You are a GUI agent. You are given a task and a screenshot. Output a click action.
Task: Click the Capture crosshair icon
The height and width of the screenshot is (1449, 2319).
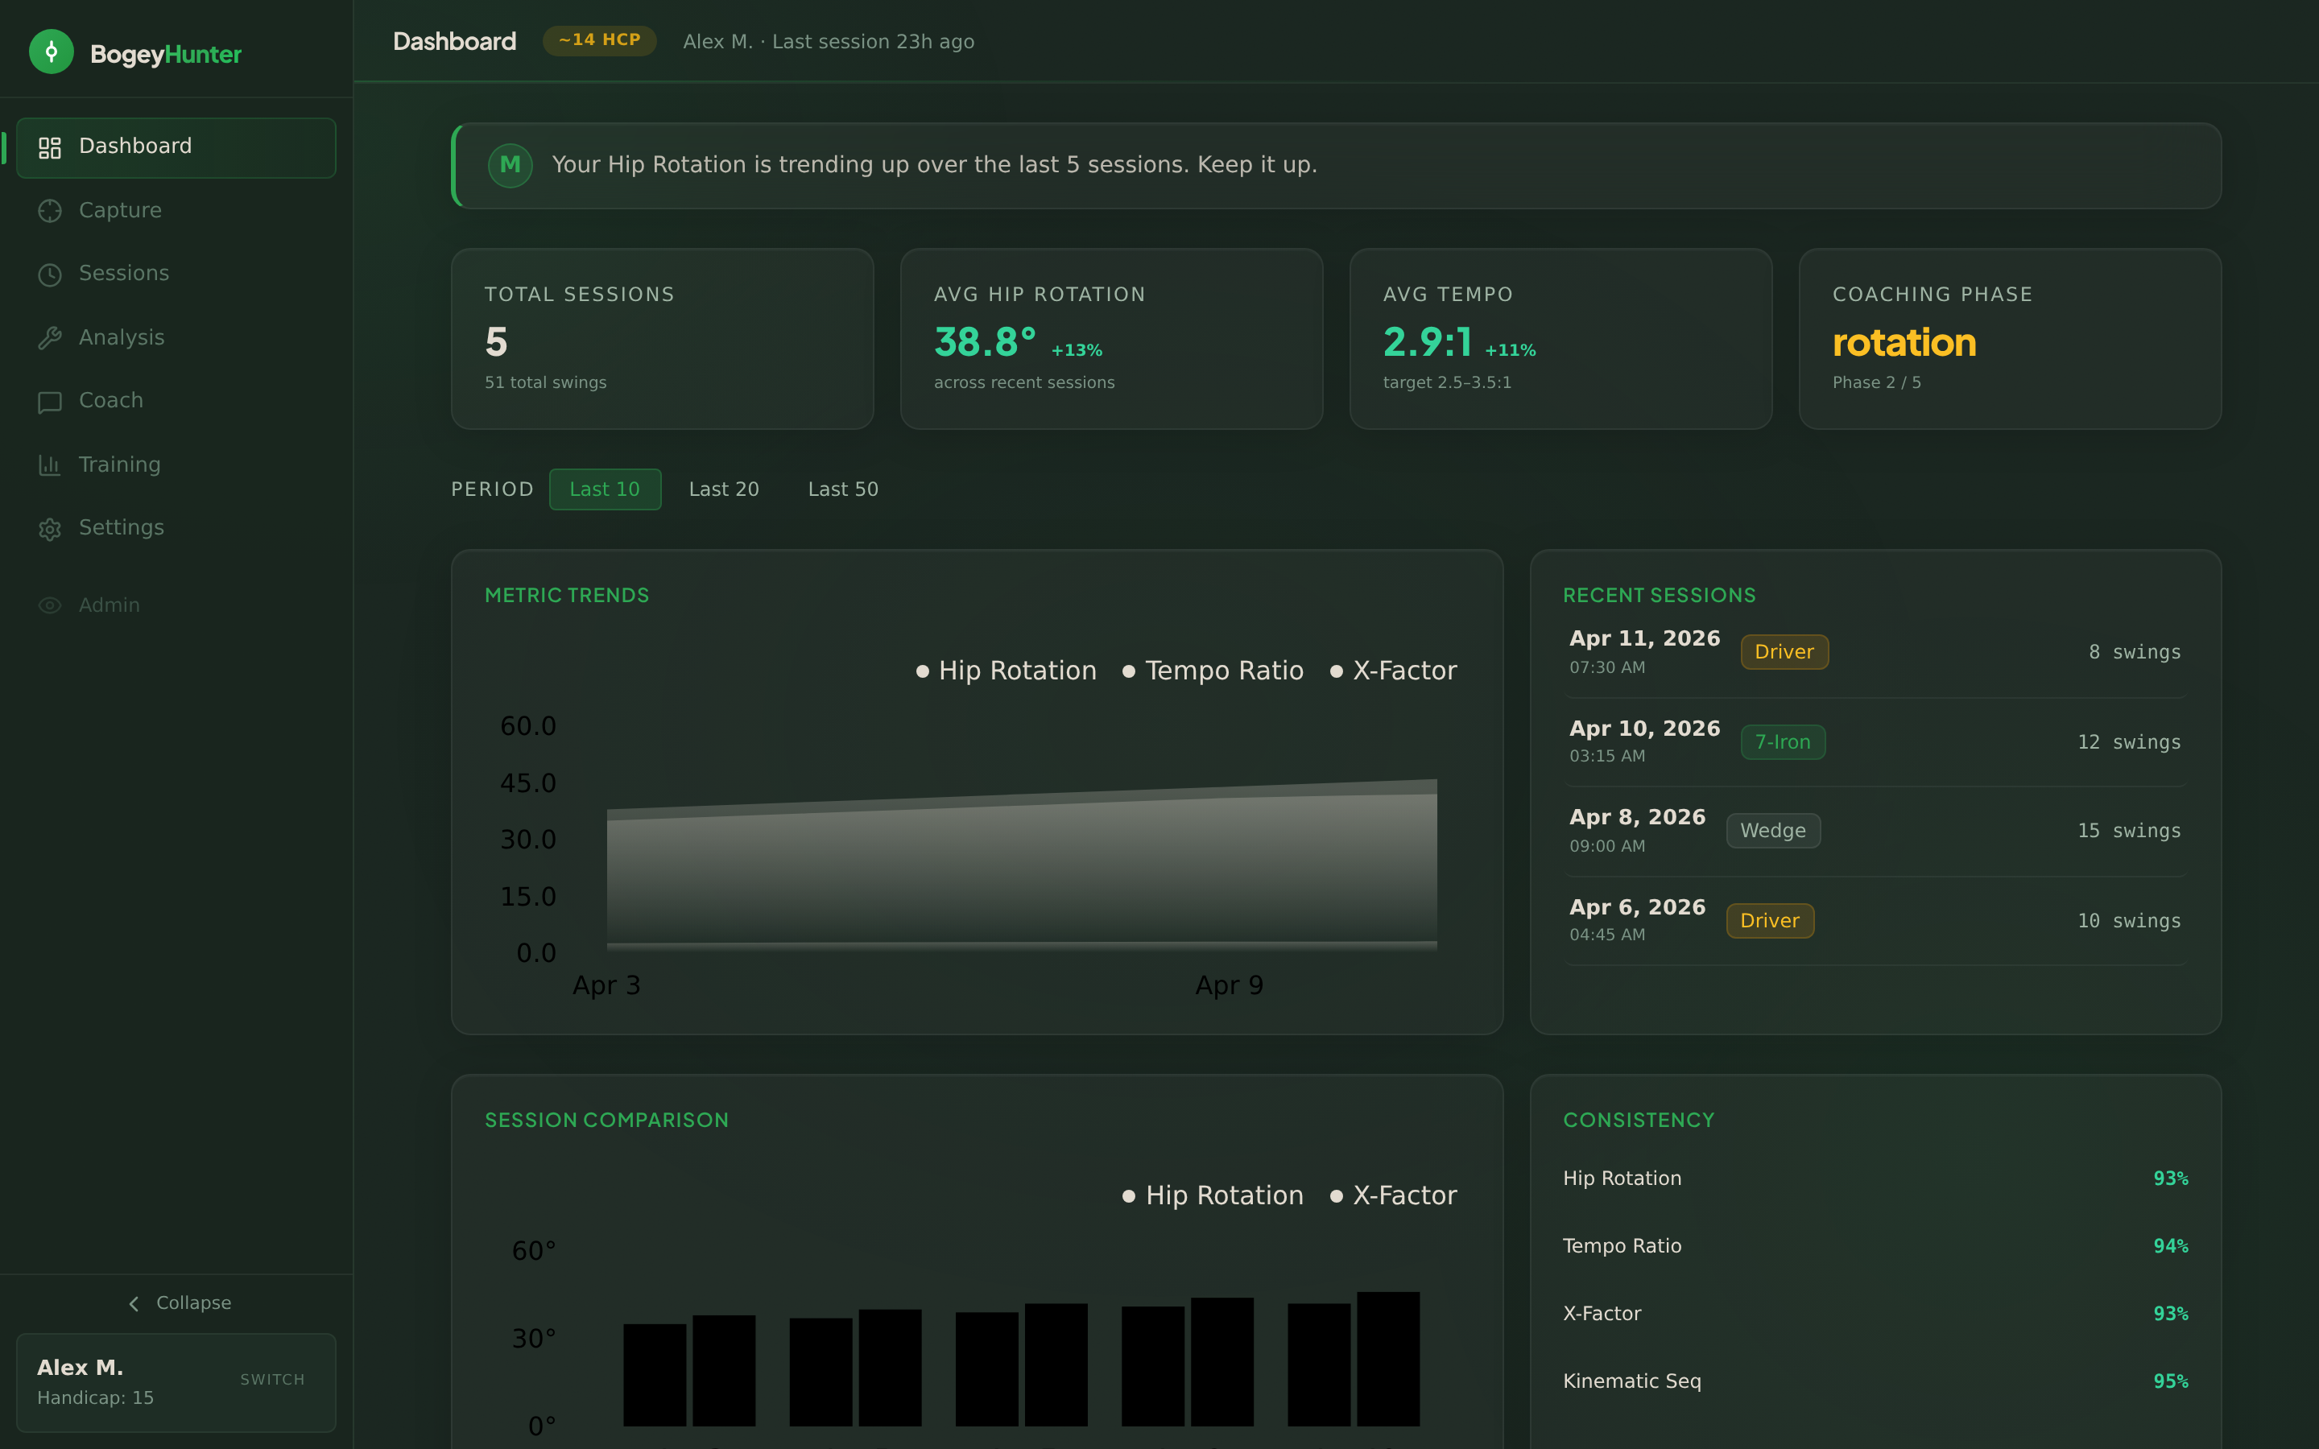pyautogui.click(x=50, y=211)
